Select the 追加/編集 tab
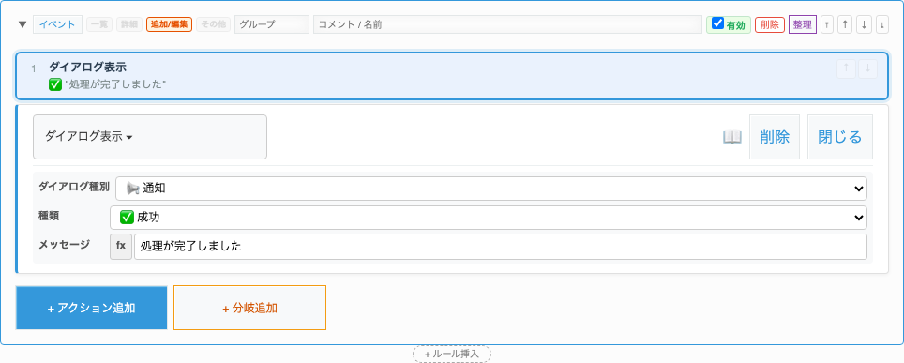The width and height of the screenshot is (904, 363). click(169, 24)
